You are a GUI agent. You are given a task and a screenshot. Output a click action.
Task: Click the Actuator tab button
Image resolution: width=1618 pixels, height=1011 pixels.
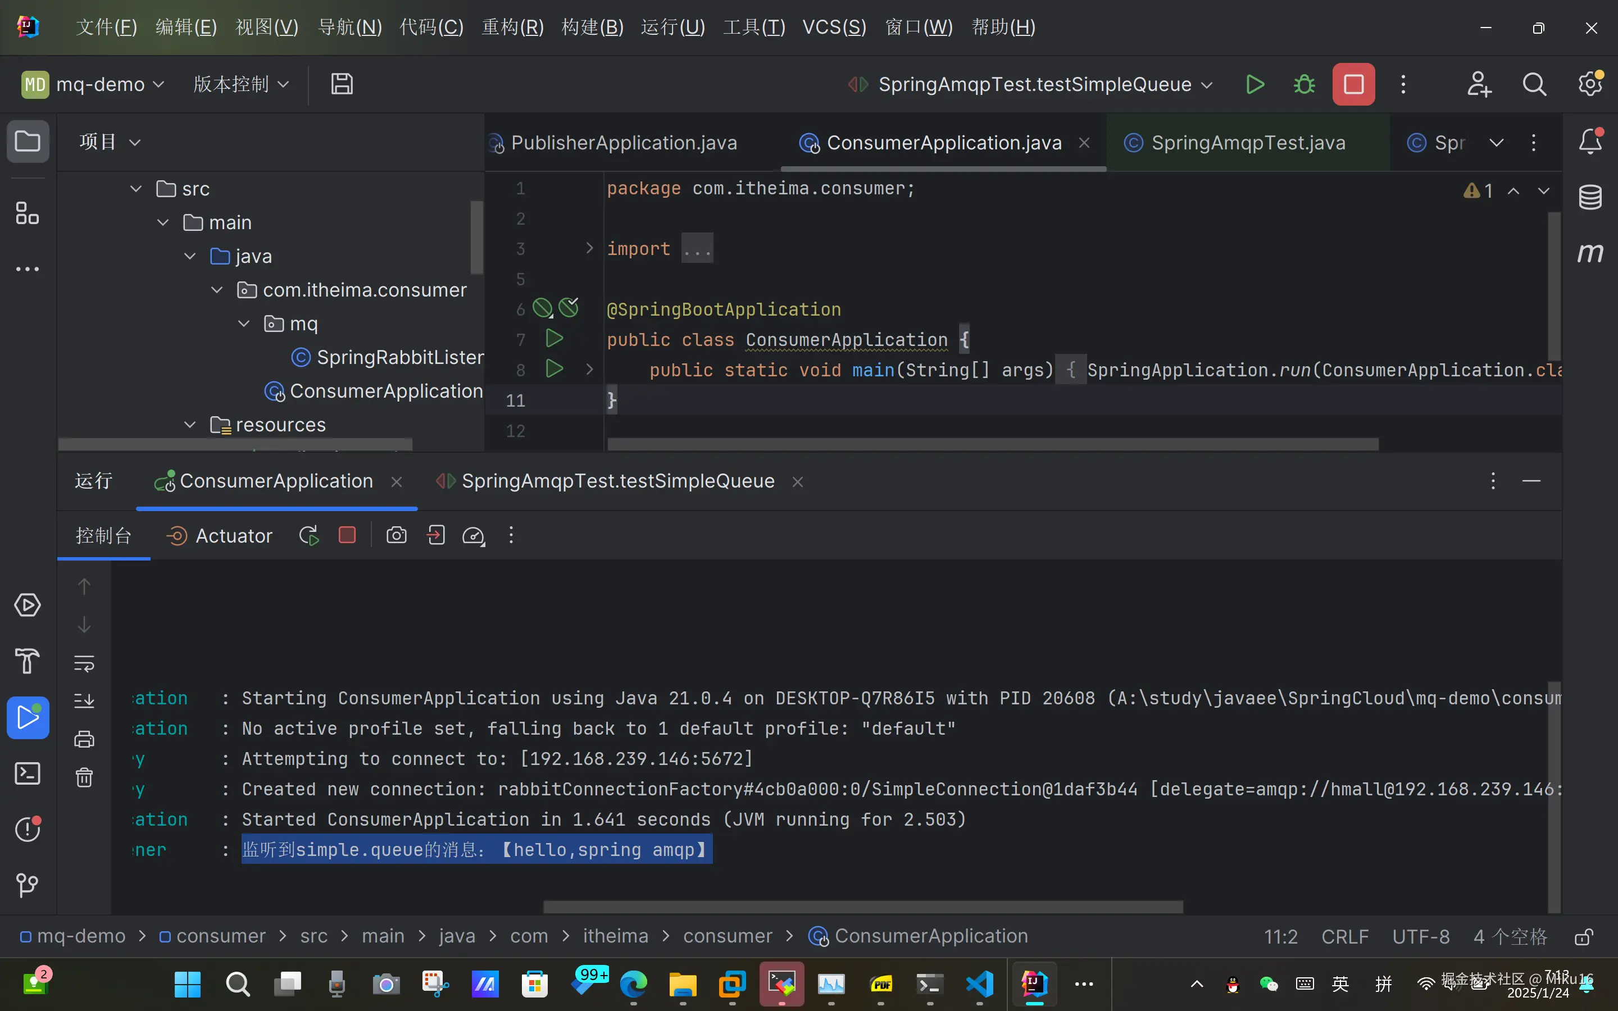click(x=220, y=536)
